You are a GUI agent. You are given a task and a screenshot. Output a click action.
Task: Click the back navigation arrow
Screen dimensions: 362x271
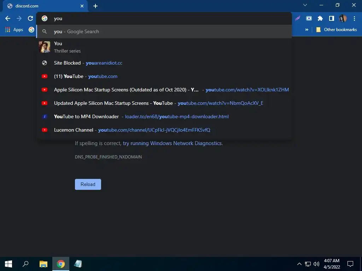8,18
